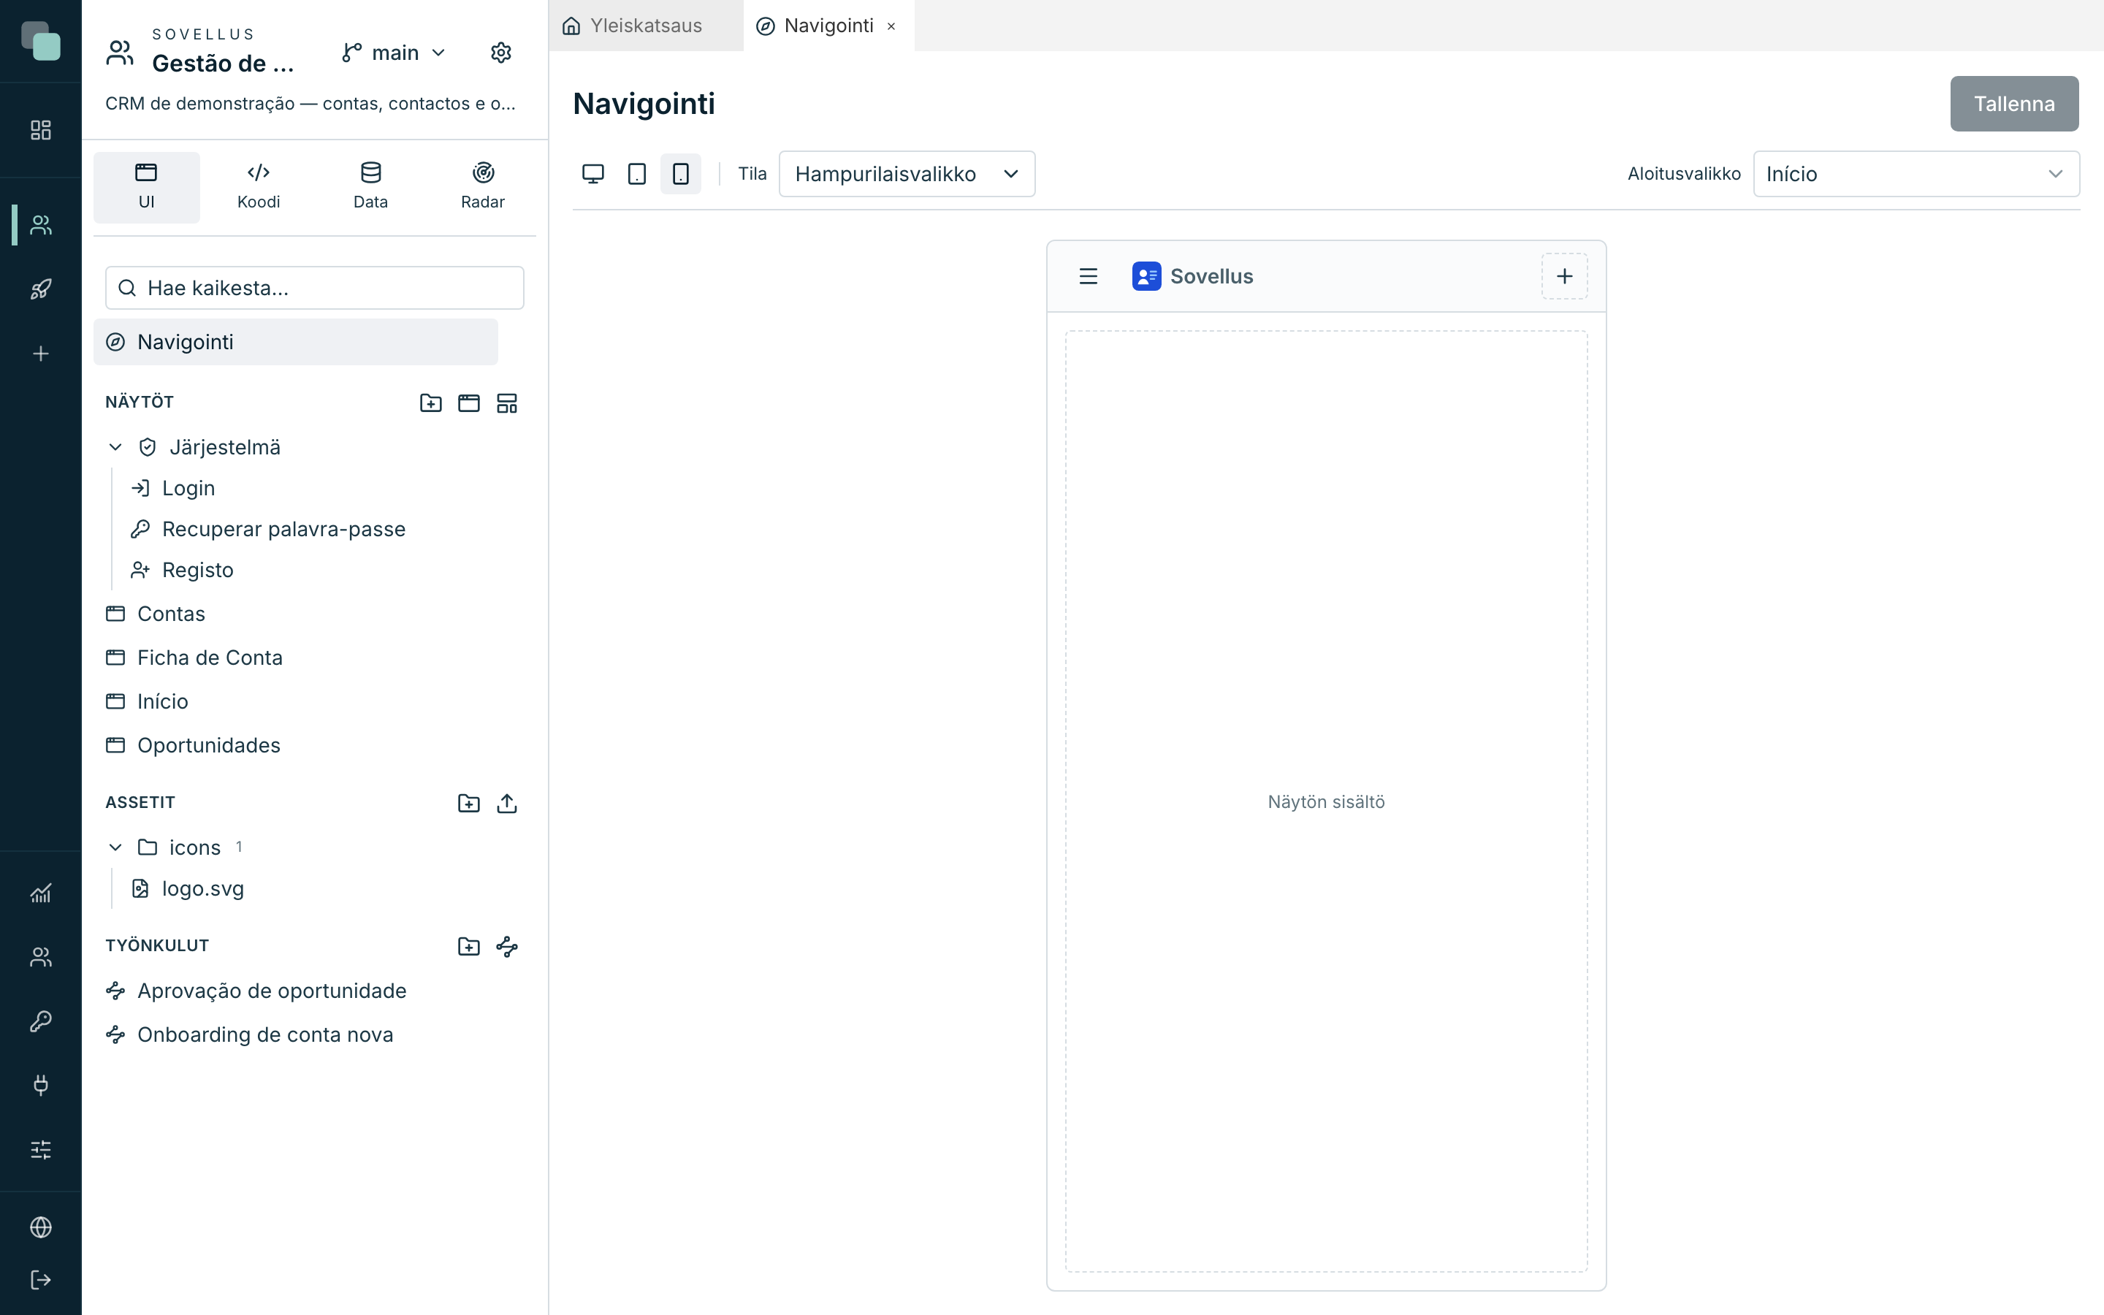Add new layout template in Näytöt
The height and width of the screenshot is (1315, 2104).
(x=507, y=403)
